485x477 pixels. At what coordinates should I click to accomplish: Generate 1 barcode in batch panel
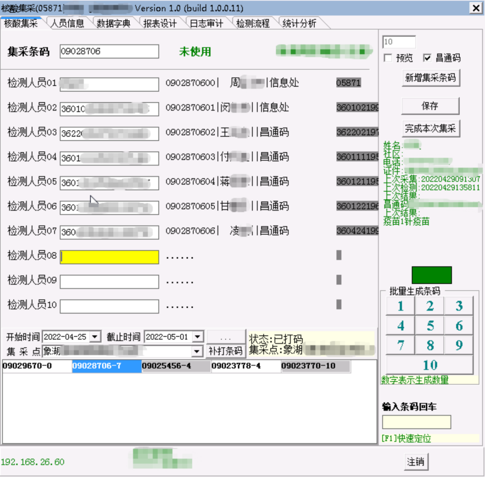pyautogui.click(x=401, y=306)
